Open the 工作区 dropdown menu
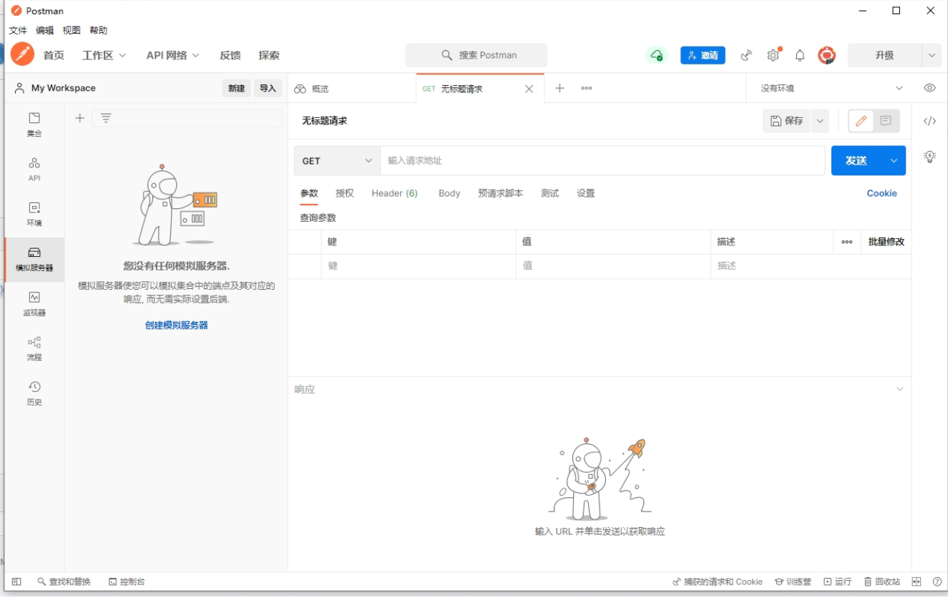This screenshot has height=598, width=948. click(104, 55)
